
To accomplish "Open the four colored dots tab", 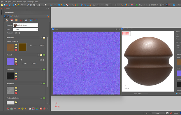I will coord(36,20).
